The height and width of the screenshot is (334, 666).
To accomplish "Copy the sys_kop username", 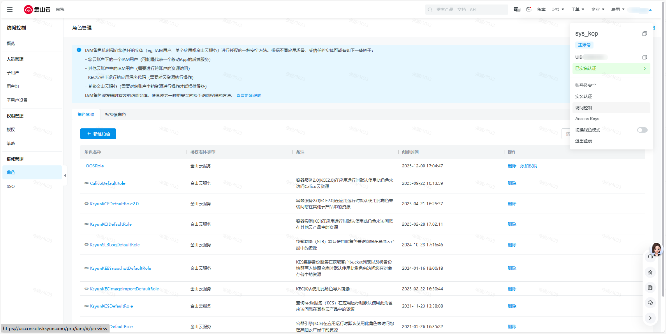I will tap(645, 34).
